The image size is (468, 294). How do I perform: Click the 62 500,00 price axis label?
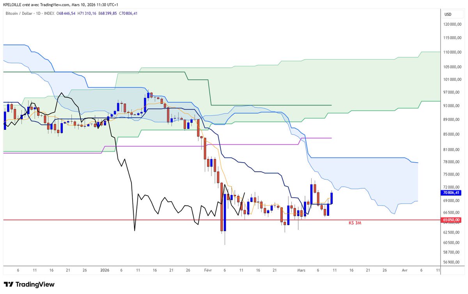(452, 232)
